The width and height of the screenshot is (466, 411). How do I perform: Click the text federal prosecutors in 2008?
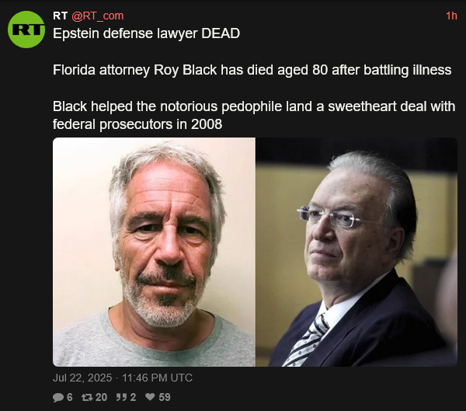tap(137, 124)
